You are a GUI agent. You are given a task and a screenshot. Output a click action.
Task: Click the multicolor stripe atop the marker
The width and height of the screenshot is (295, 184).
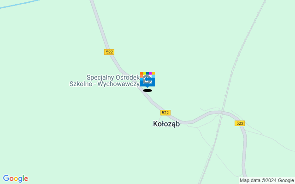pos(147,73)
